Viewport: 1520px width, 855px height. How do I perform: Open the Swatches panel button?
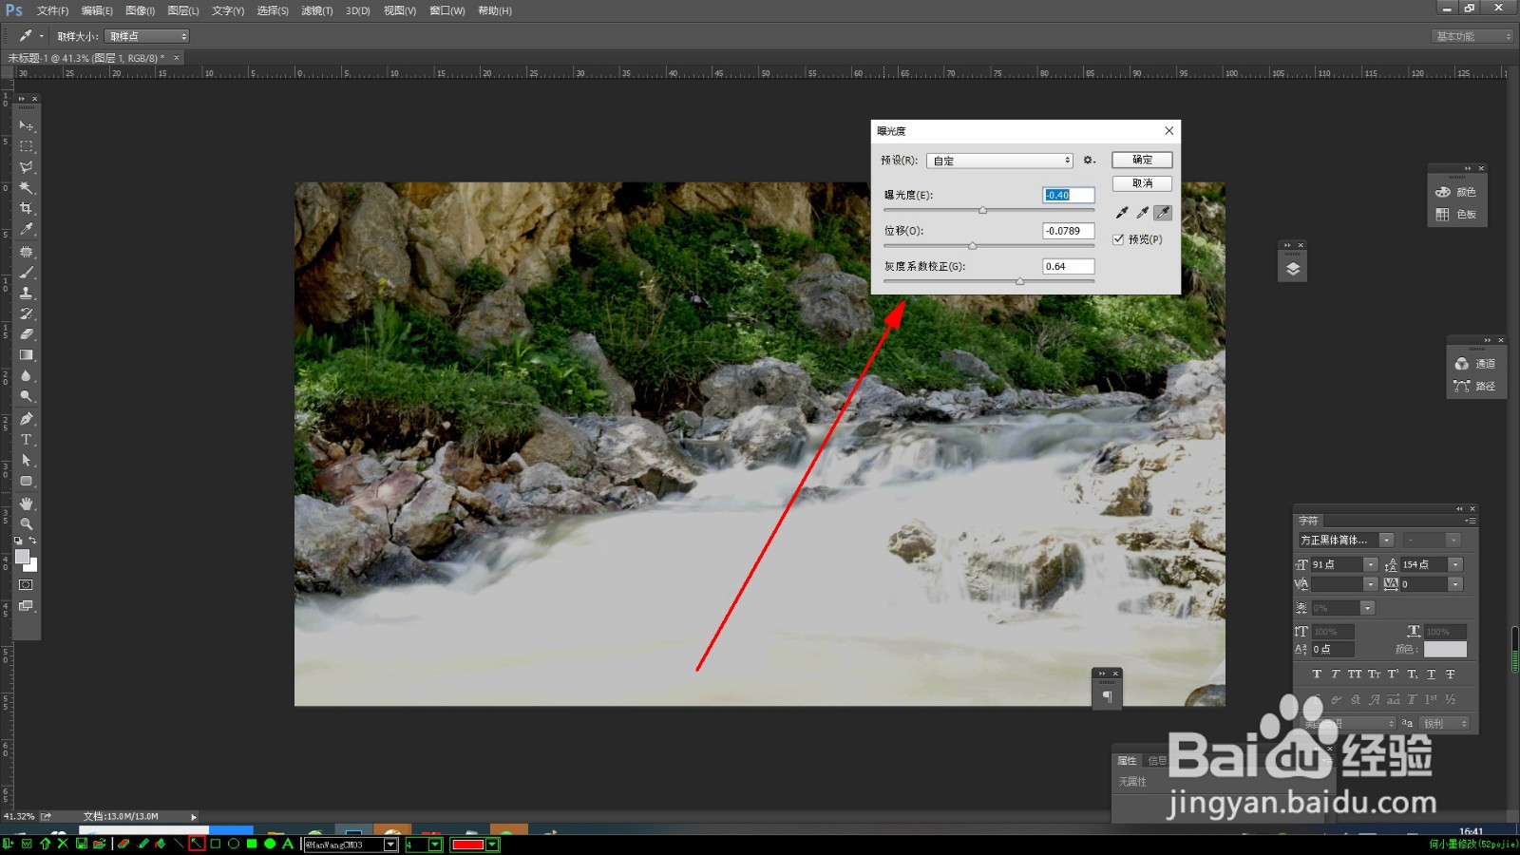pyautogui.click(x=1456, y=215)
